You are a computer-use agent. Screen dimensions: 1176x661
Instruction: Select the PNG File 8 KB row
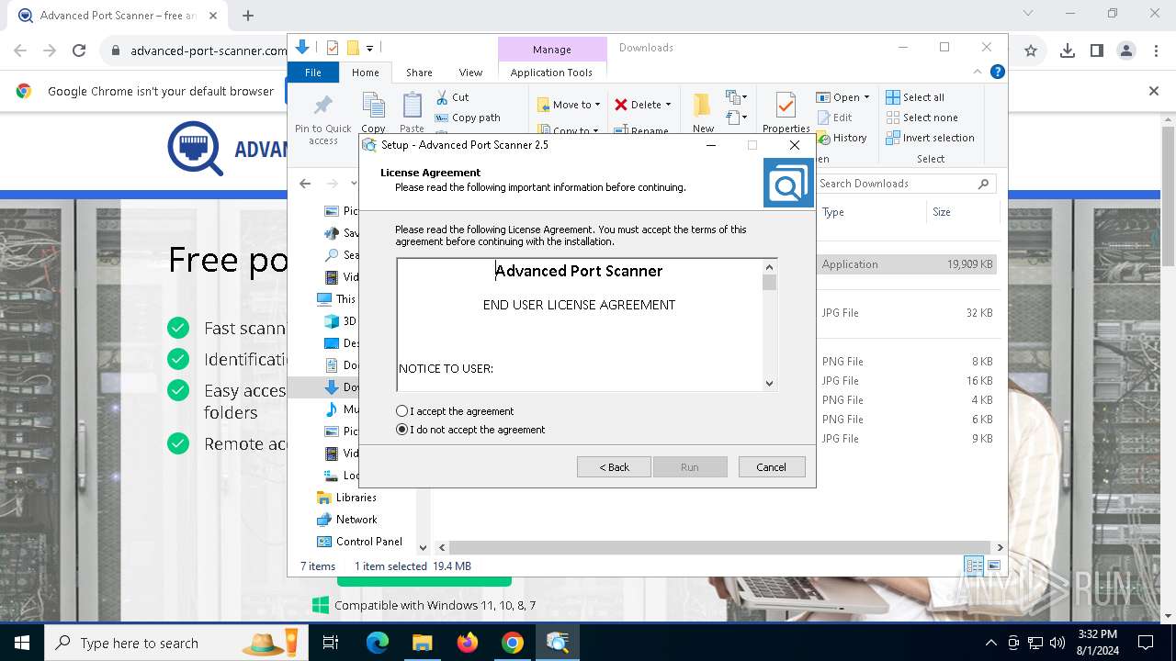pyautogui.click(x=908, y=362)
